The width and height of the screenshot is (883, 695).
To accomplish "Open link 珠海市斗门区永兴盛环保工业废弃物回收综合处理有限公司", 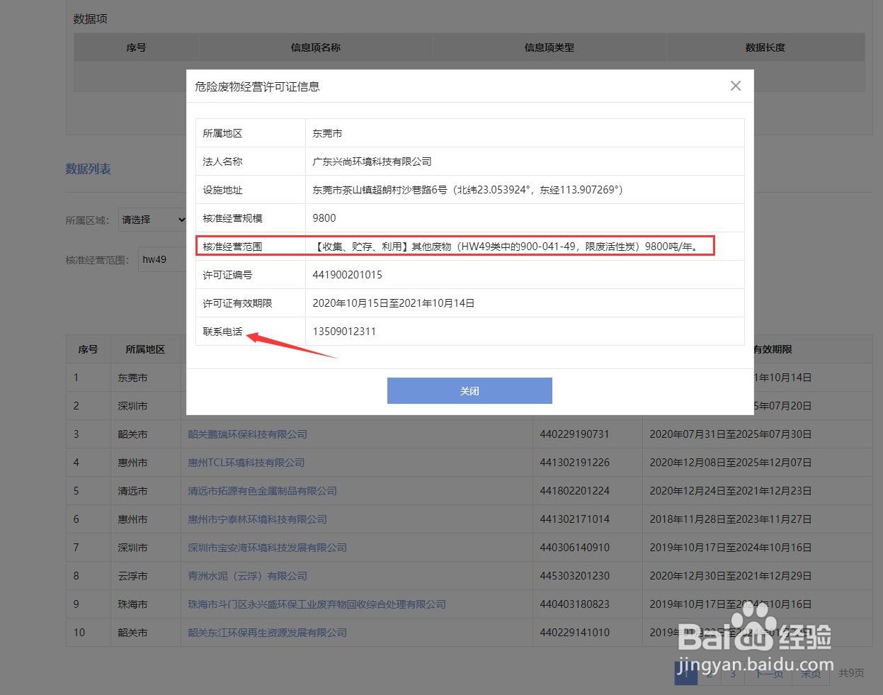I will point(317,604).
